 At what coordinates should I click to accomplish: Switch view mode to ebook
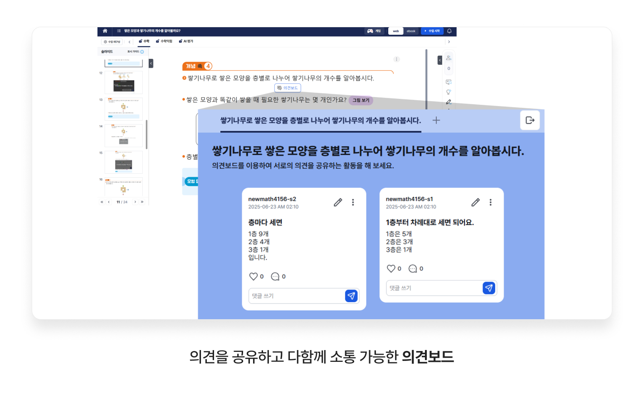[x=411, y=31]
